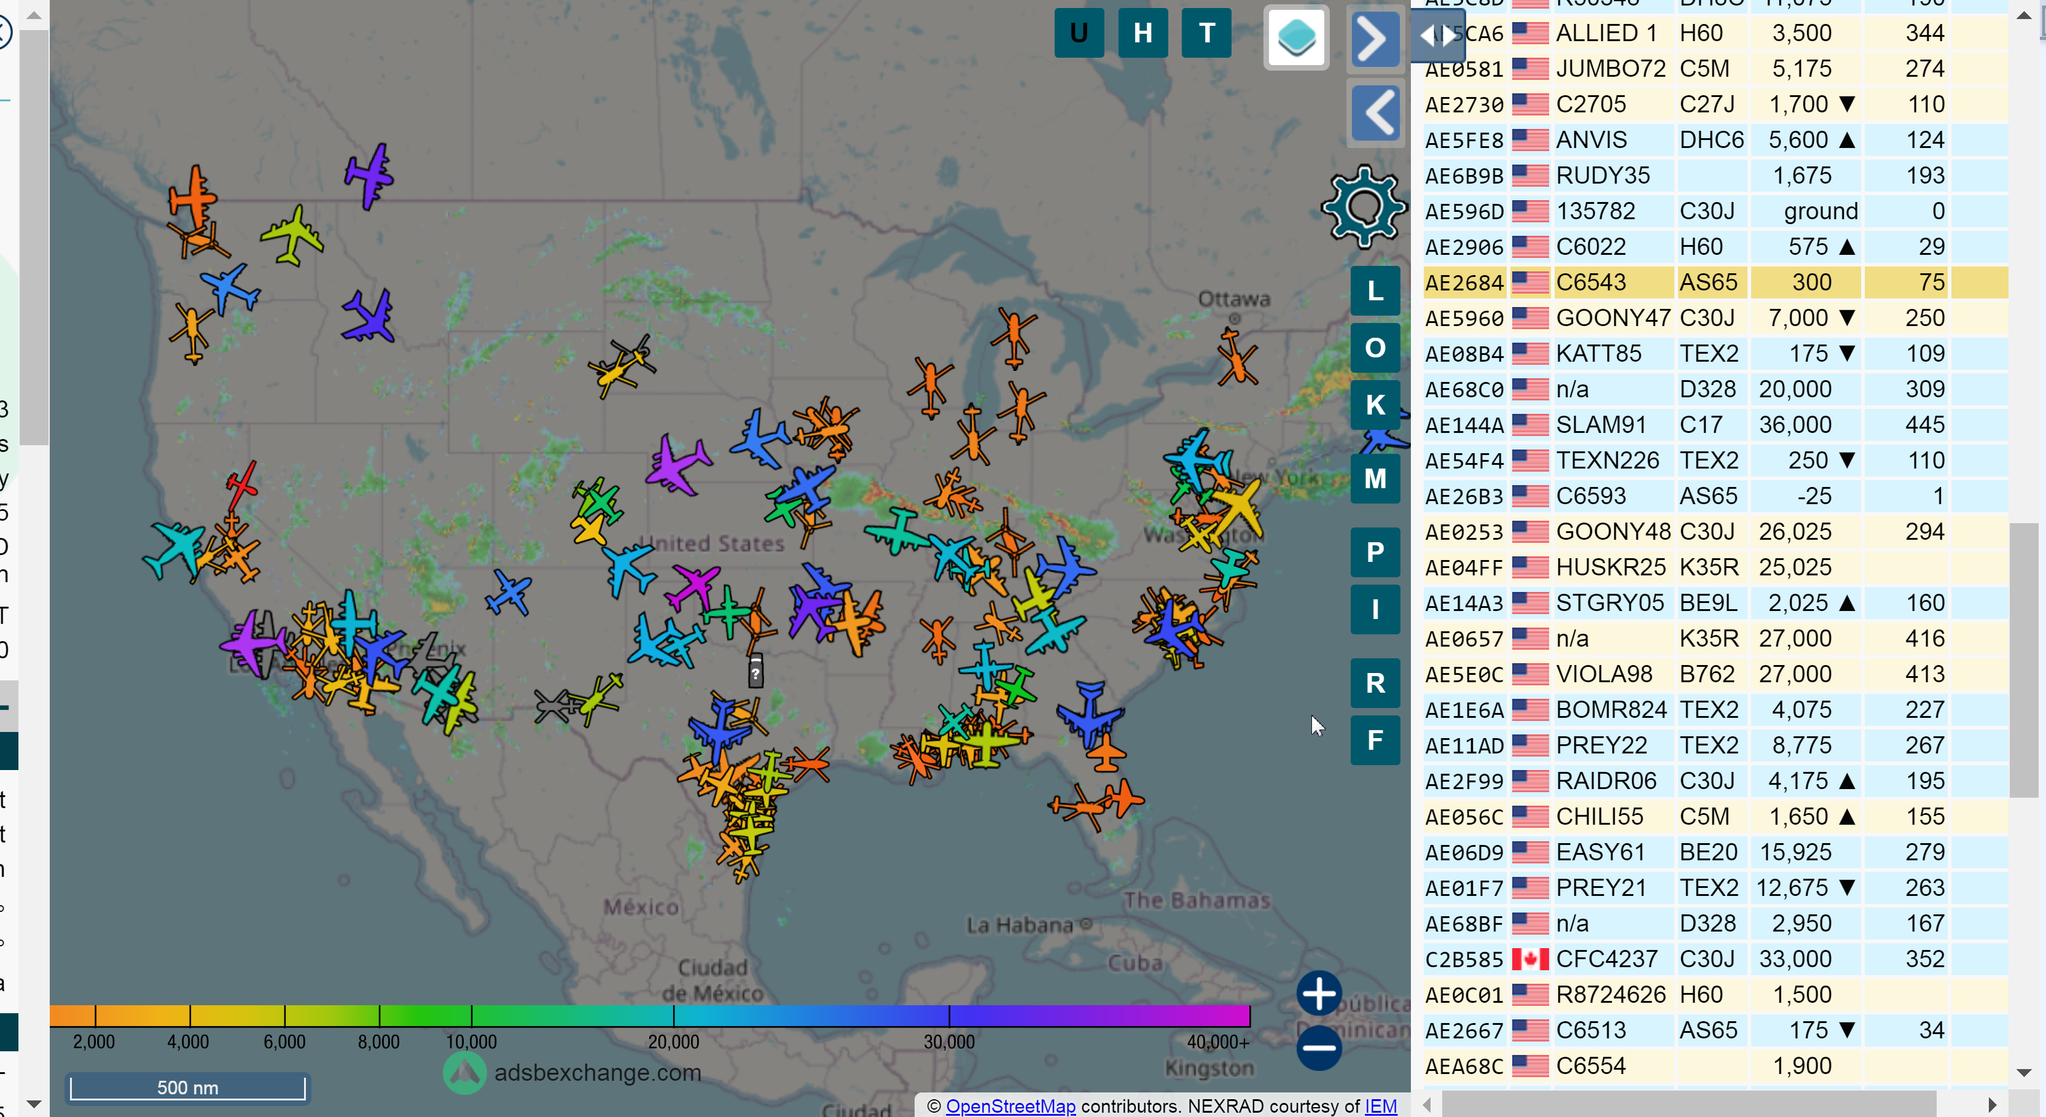The width and height of the screenshot is (2046, 1117).
Task: Click the left panel scroll down arrow
Action: tap(33, 1103)
